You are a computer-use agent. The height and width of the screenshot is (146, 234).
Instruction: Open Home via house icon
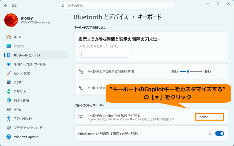click(x=8, y=37)
